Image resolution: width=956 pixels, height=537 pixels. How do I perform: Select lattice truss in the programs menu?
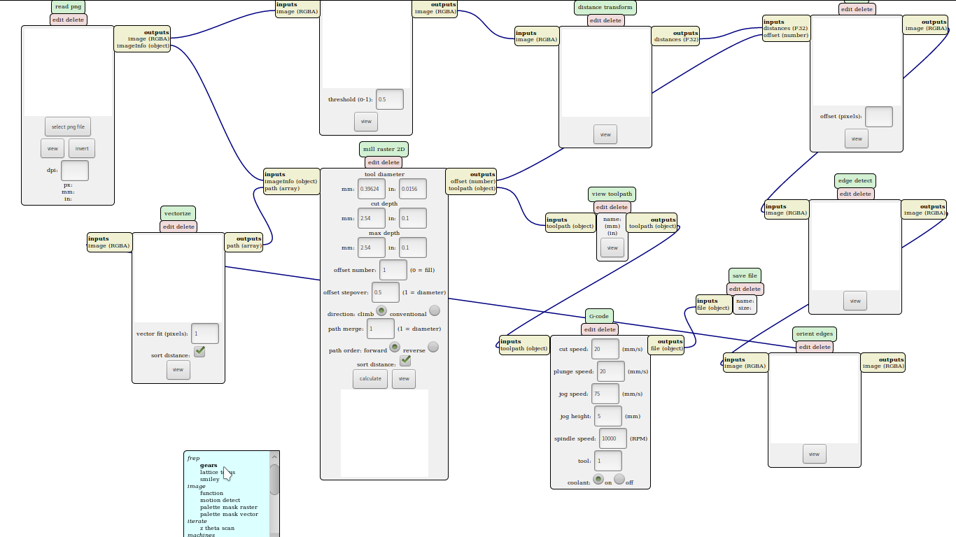click(x=218, y=472)
